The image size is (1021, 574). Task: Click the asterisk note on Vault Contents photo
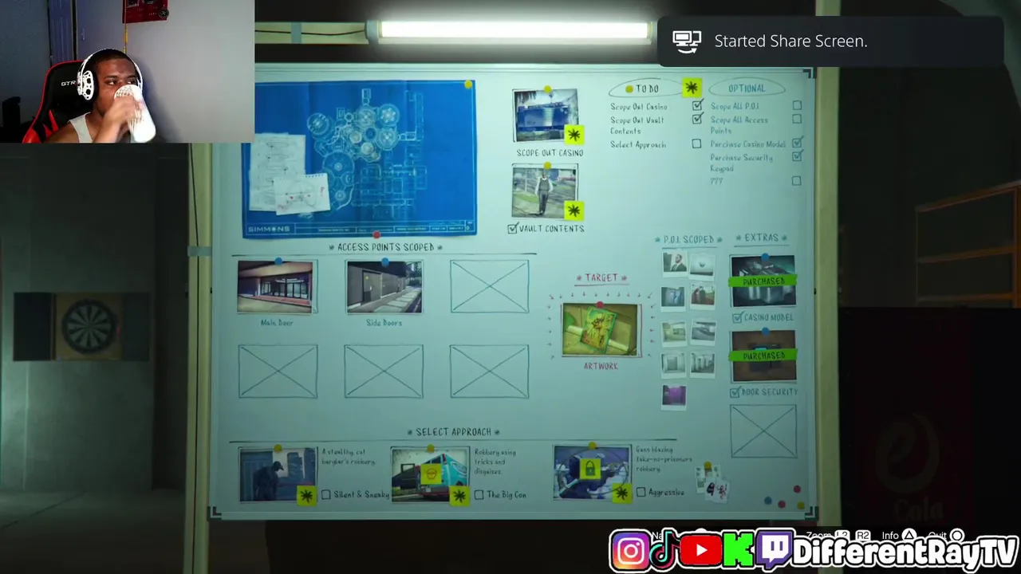click(x=573, y=210)
